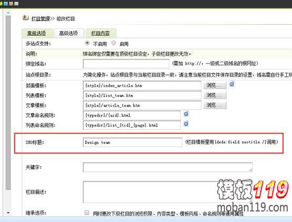Switch to the 常规选项 tab
This screenshot has width=292, height=222.
point(37,33)
